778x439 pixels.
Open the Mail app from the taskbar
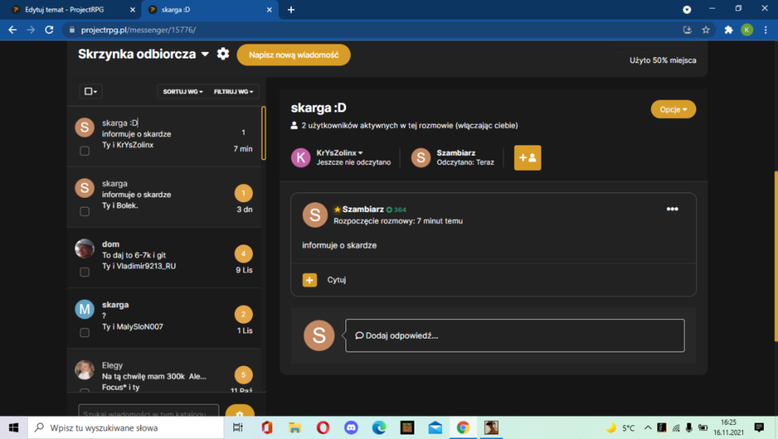coord(435,427)
